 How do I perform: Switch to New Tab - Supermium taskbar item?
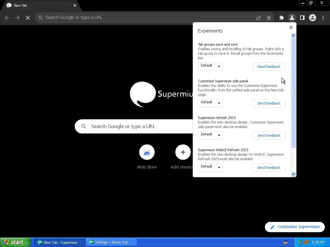tap(60, 242)
